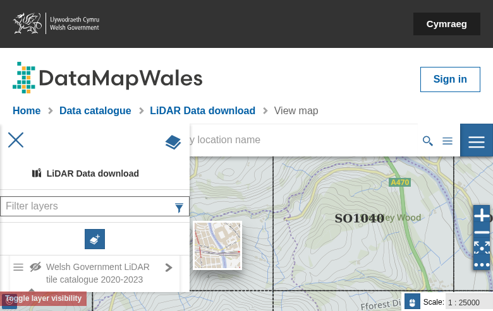493x311 pixels.
Task: Toggle LiDAR tile catalogue layer visibility
Action: pos(35,267)
